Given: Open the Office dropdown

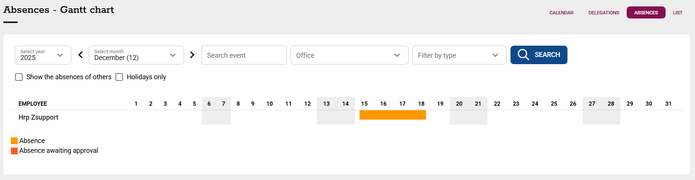Looking at the screenshot, I should [349, 55].
